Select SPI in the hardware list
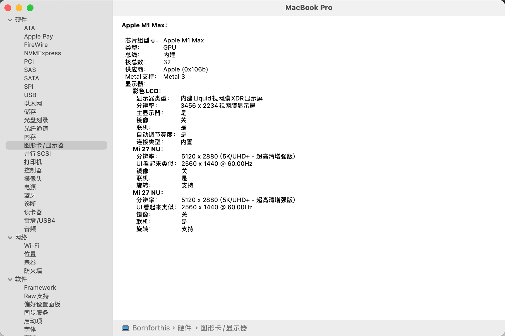 [29, 87]
